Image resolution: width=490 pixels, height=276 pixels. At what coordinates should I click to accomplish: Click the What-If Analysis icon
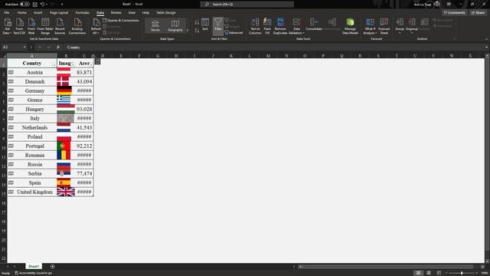pyautogui.click(x=370, y=22)
